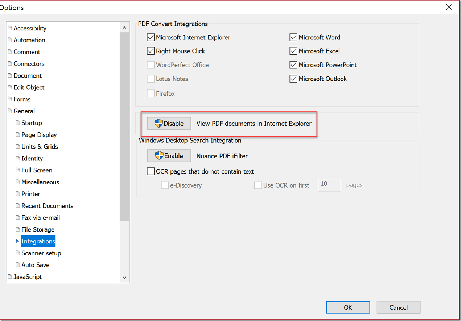Select the Connectors category
461x321 pixels.
coord(29,64)
